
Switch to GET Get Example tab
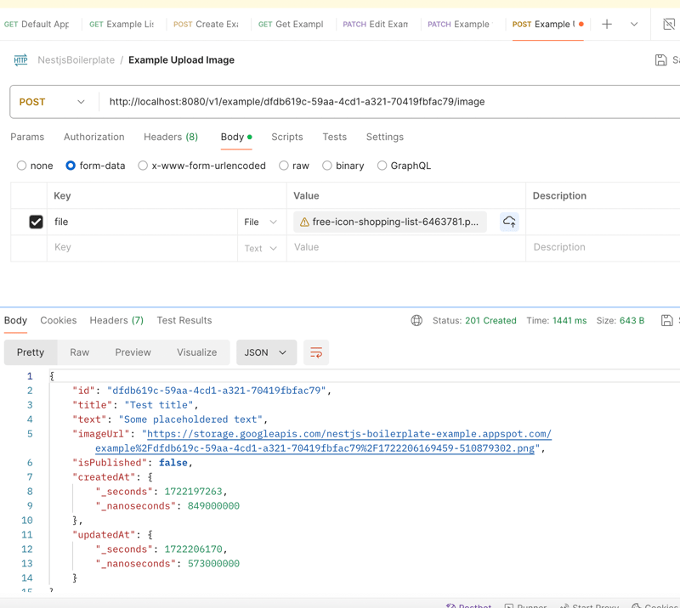(291, 25)
